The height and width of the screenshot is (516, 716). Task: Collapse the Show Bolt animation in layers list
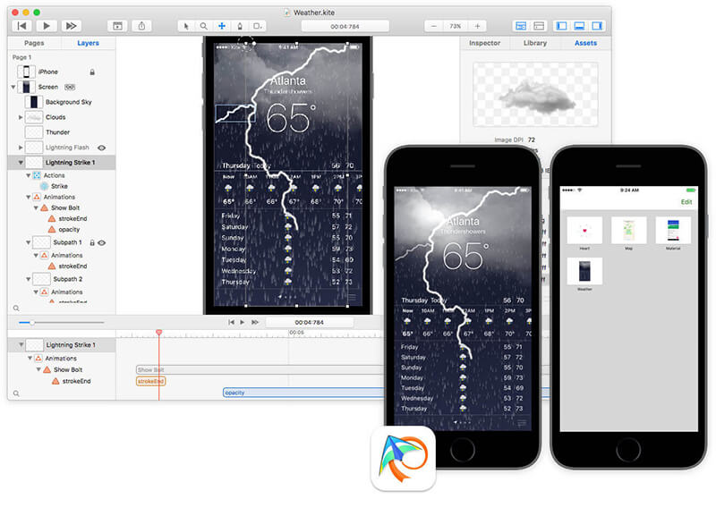(36, 208)
